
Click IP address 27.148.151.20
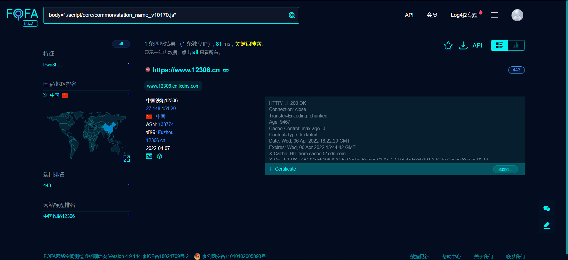tap(161, 109)
